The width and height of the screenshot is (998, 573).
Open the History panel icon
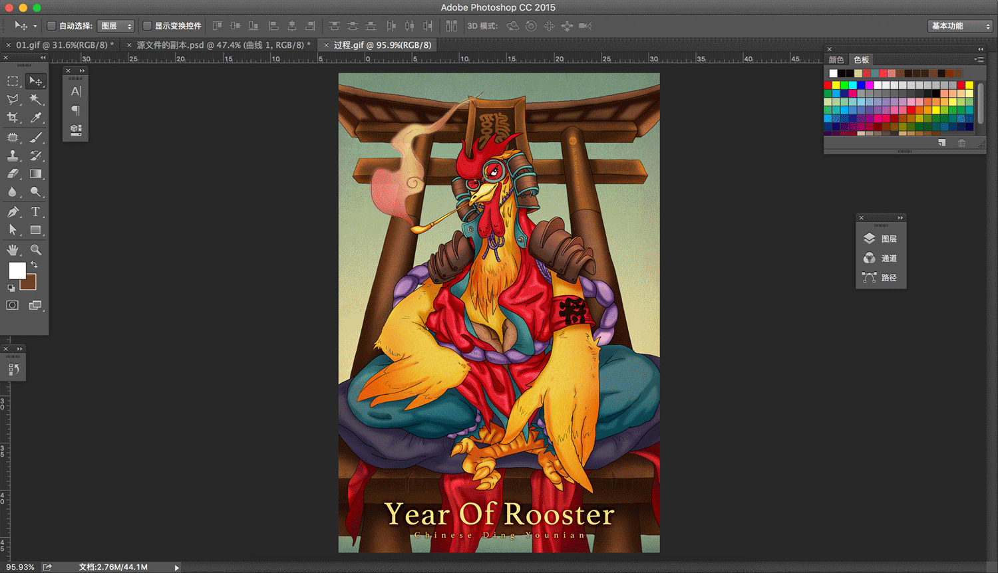pyautogui.click(x=13, y=370)
